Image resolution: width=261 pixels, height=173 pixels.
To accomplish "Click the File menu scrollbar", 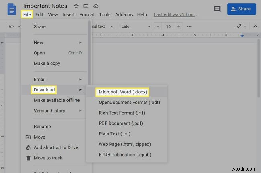I will pyautogui.click(x=90, y=53).
